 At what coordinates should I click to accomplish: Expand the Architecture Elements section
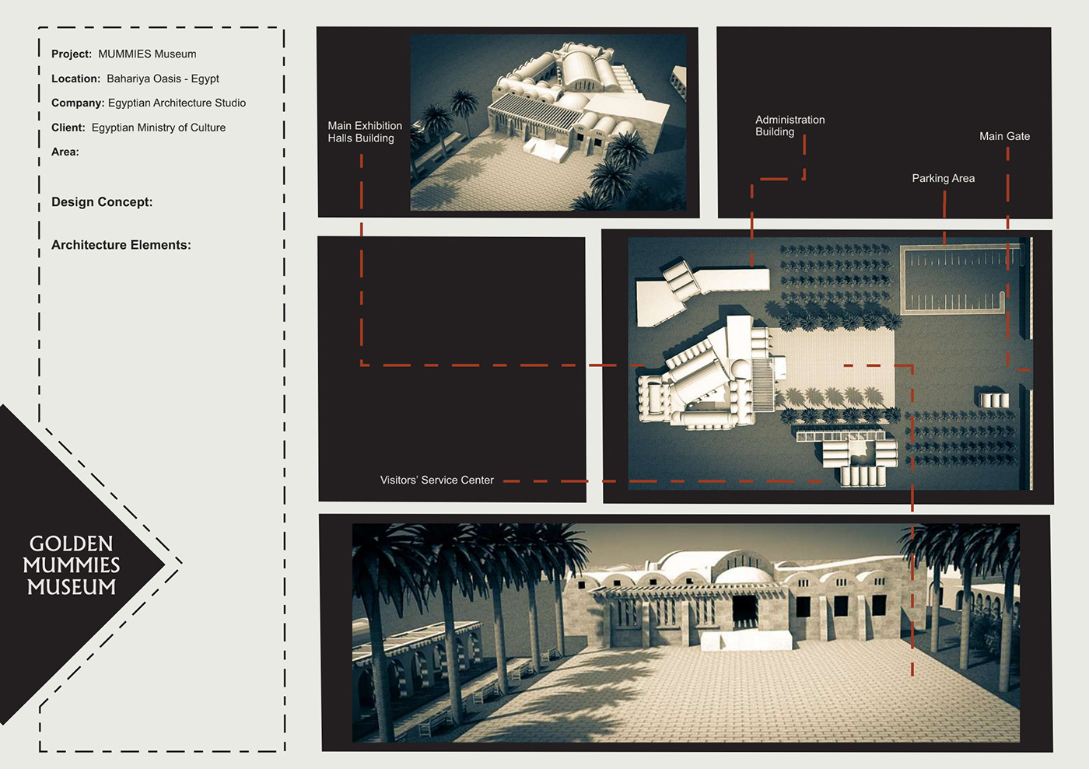pyautogui.click(x=121, y=244)
